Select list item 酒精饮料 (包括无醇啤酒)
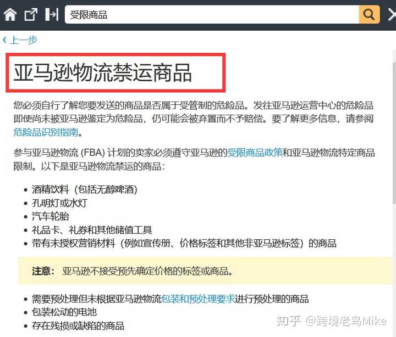This screenshot has height=337, width=396. click(x=84, y=189)
